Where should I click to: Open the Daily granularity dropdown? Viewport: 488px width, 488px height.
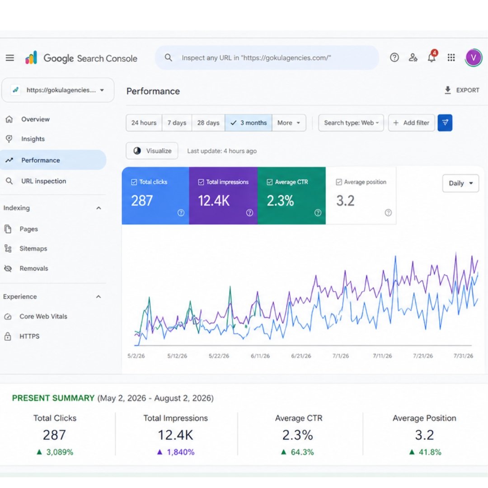[460, 183]
